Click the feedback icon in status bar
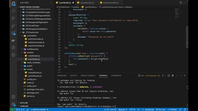Image resolution: width=198 pixels, height=111 pixels. tap(180, 109)
